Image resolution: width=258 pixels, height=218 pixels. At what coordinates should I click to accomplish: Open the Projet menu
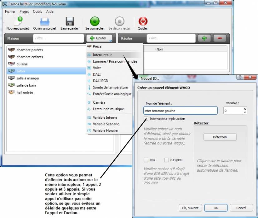[x=24, y=12]
